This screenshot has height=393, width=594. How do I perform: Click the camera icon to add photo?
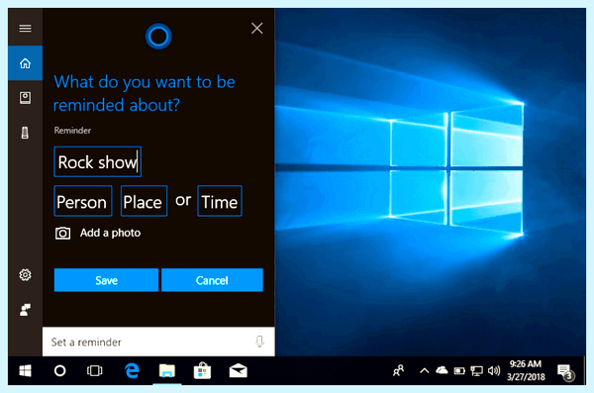63,233
